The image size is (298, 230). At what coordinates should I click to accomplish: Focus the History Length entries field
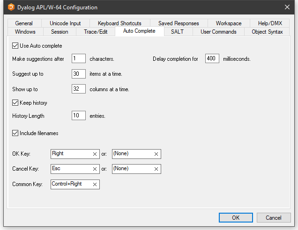click(x=78, y=115)
